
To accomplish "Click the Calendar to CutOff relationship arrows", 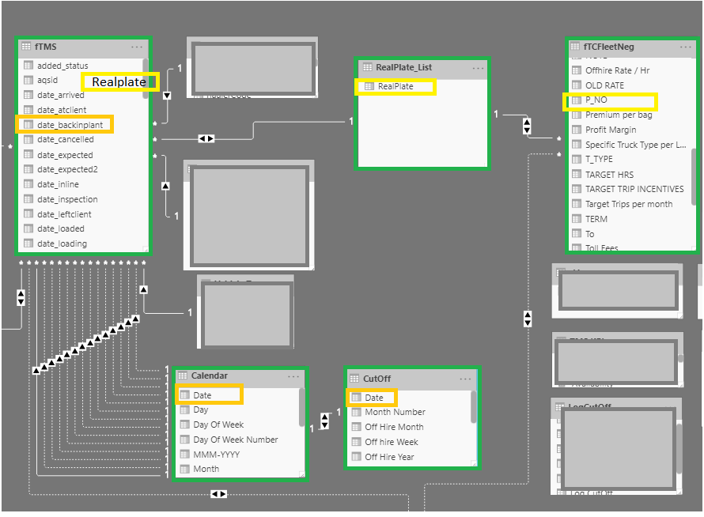I will point(324,421).
